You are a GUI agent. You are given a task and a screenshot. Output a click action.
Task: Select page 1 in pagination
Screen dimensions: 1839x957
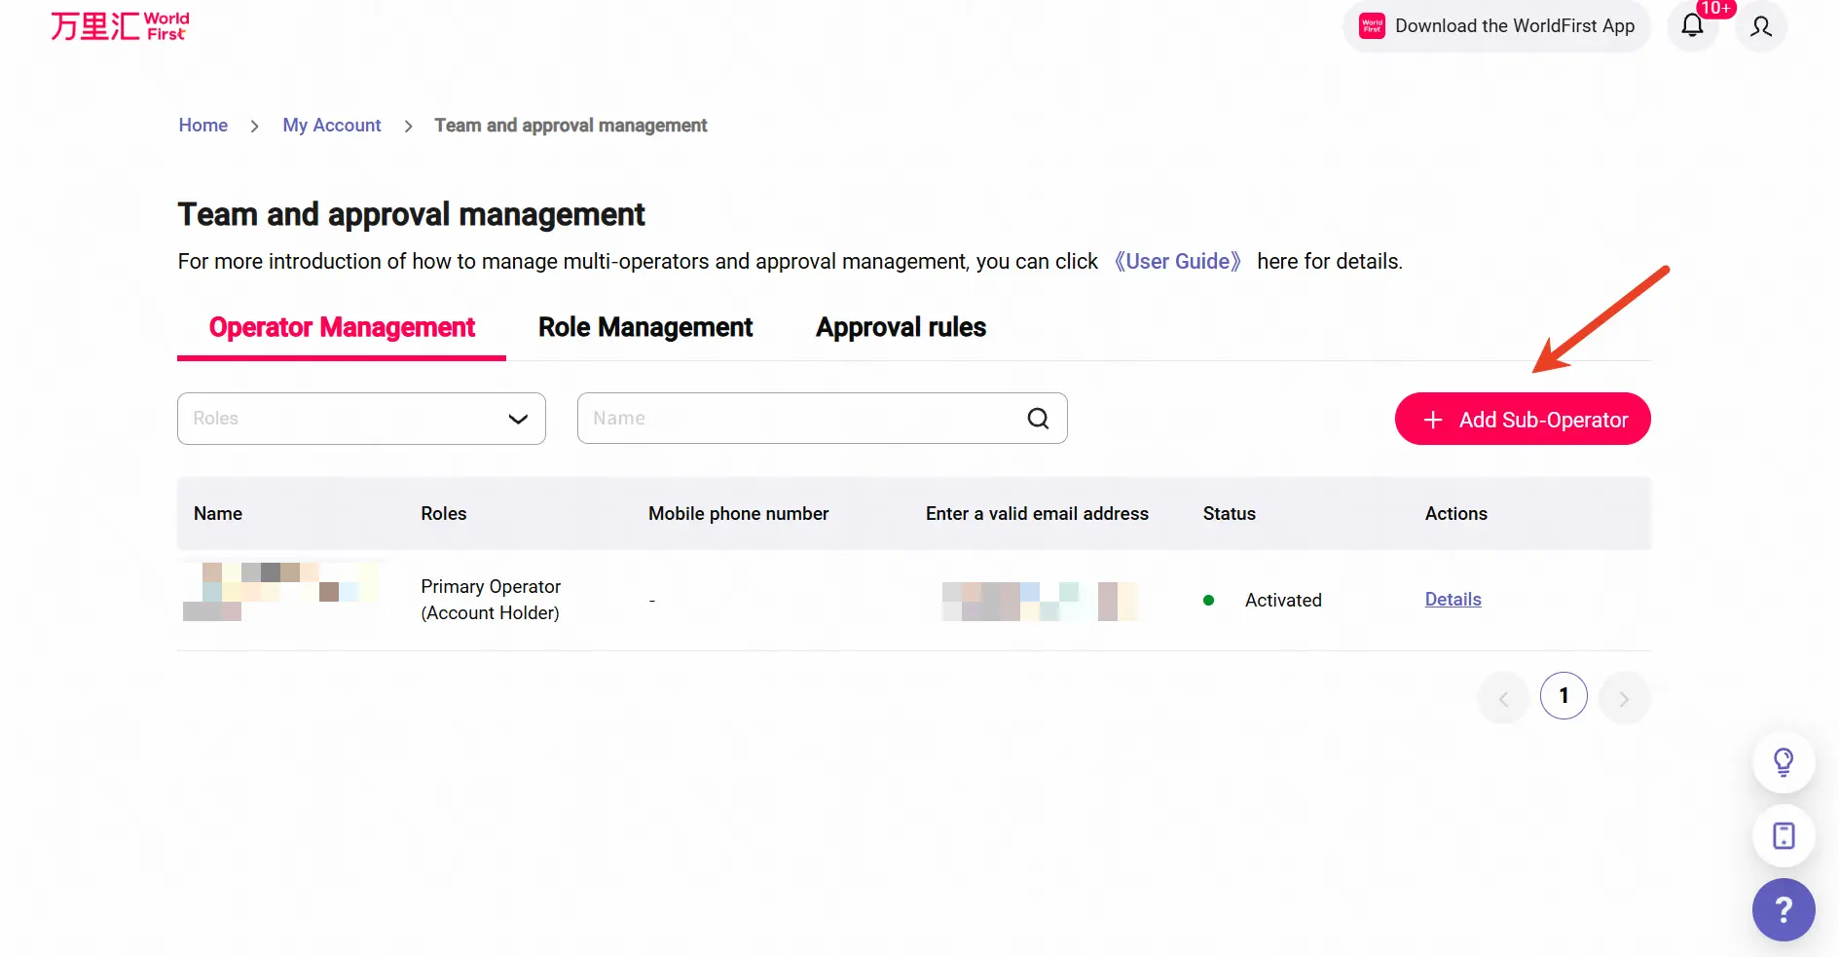click(1563, 696)
